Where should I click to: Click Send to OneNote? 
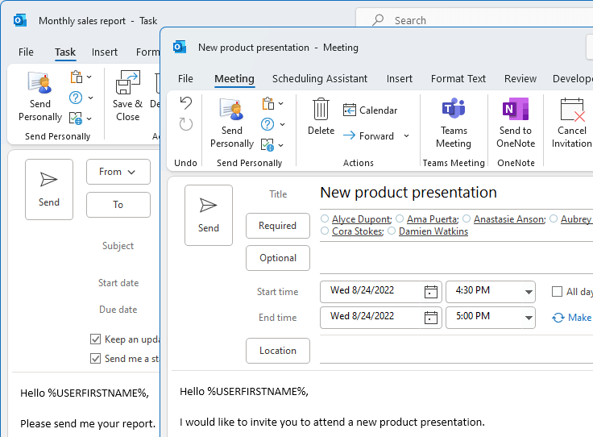(x=516, y=123)
